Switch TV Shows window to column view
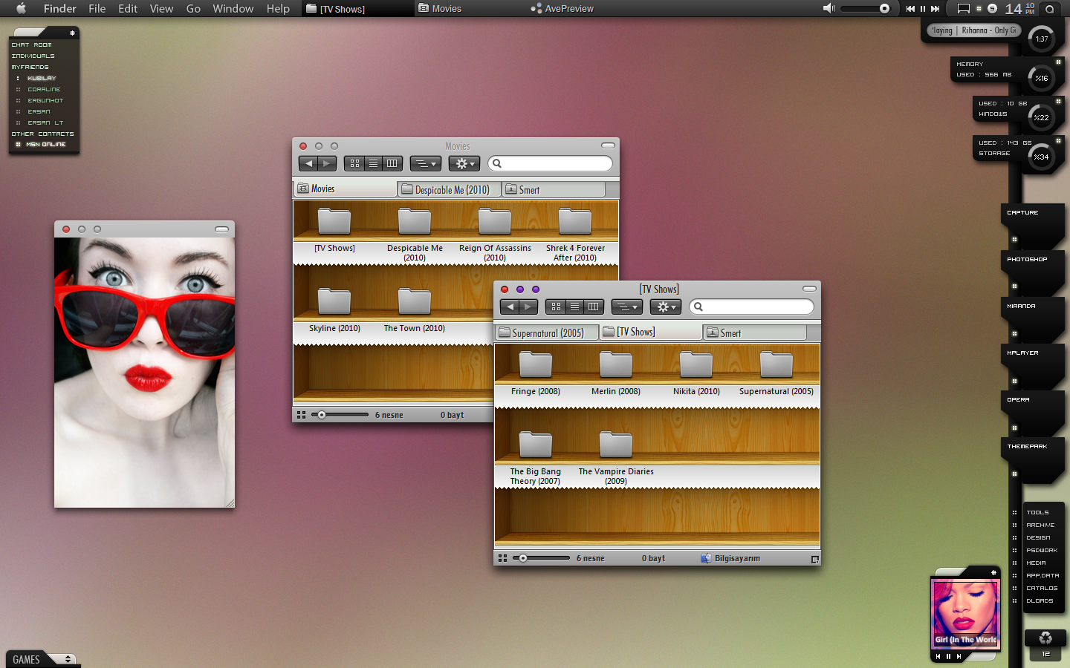The height and width of the screenshot is (668, 1070). pyautogui.click(x=593, y=307)
